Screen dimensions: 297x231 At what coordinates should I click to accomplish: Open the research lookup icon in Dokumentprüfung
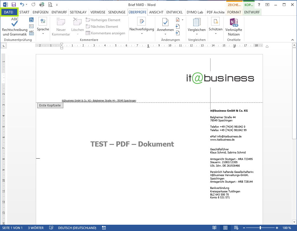[32, 19]
